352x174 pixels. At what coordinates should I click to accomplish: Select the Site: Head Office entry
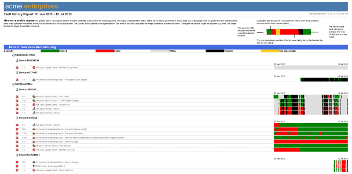[22, 84]
